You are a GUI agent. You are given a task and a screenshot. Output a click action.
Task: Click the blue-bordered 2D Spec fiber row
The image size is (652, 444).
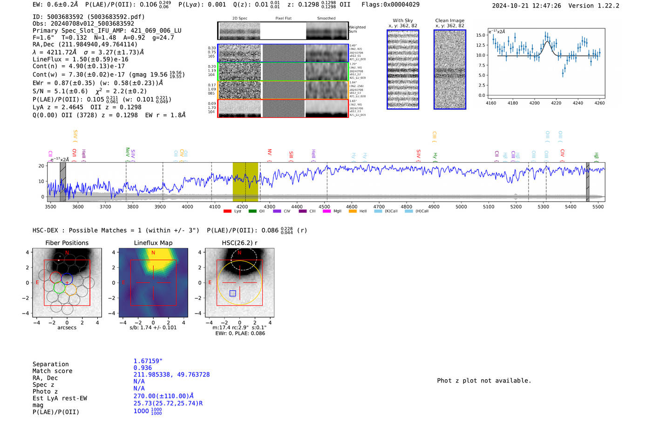coord(239,53)
